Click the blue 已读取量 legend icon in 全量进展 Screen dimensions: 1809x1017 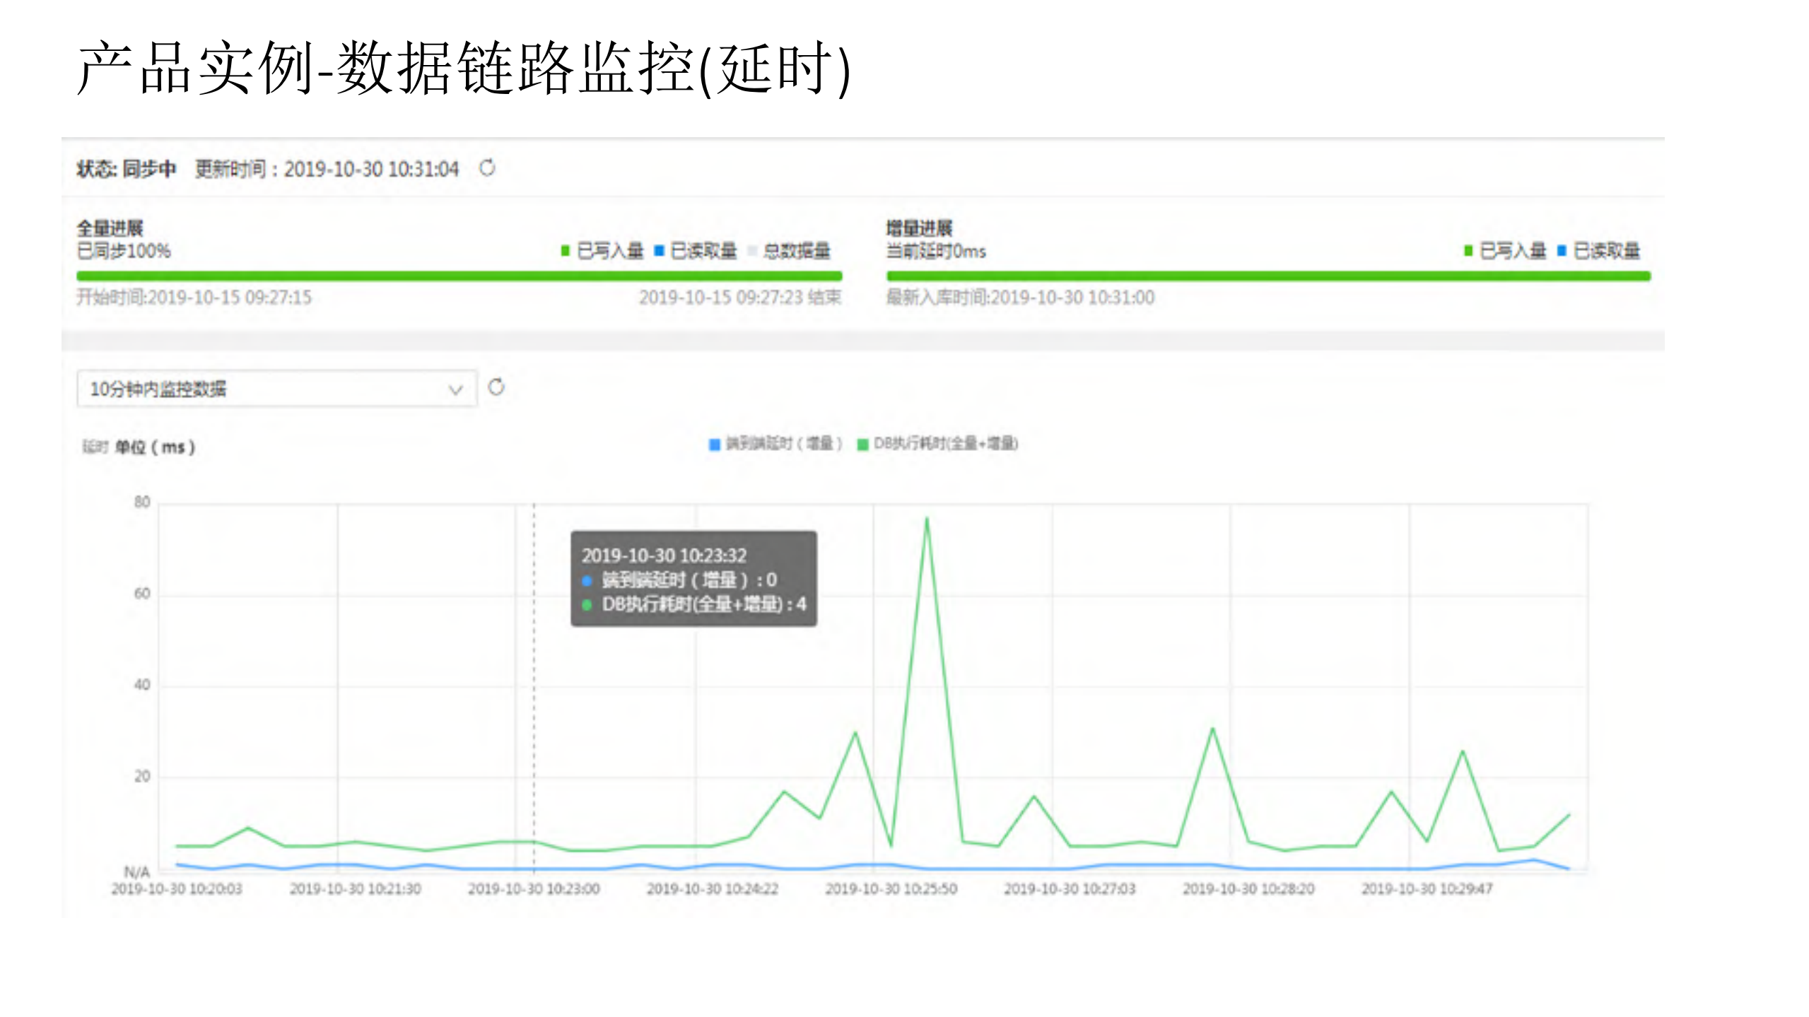[657, 249]
